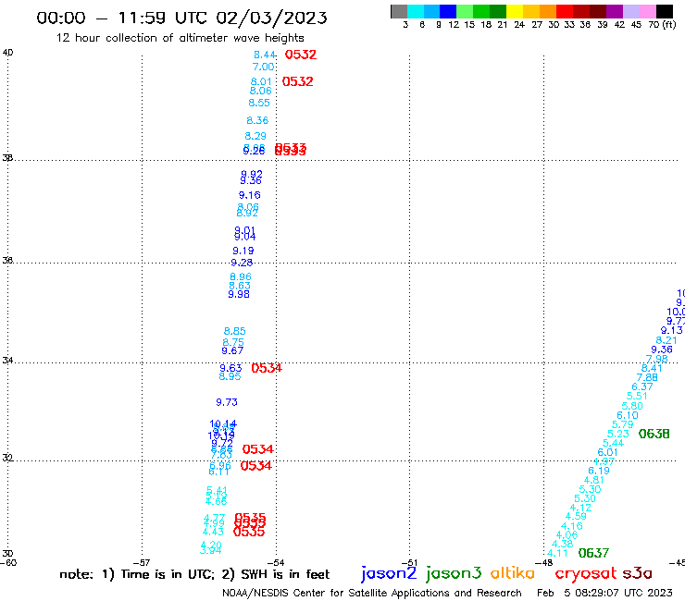685x601 pixels.
Task: Click the 0532 time label beside 8.01
Action: pyautogui.click(x=297, y=81)
